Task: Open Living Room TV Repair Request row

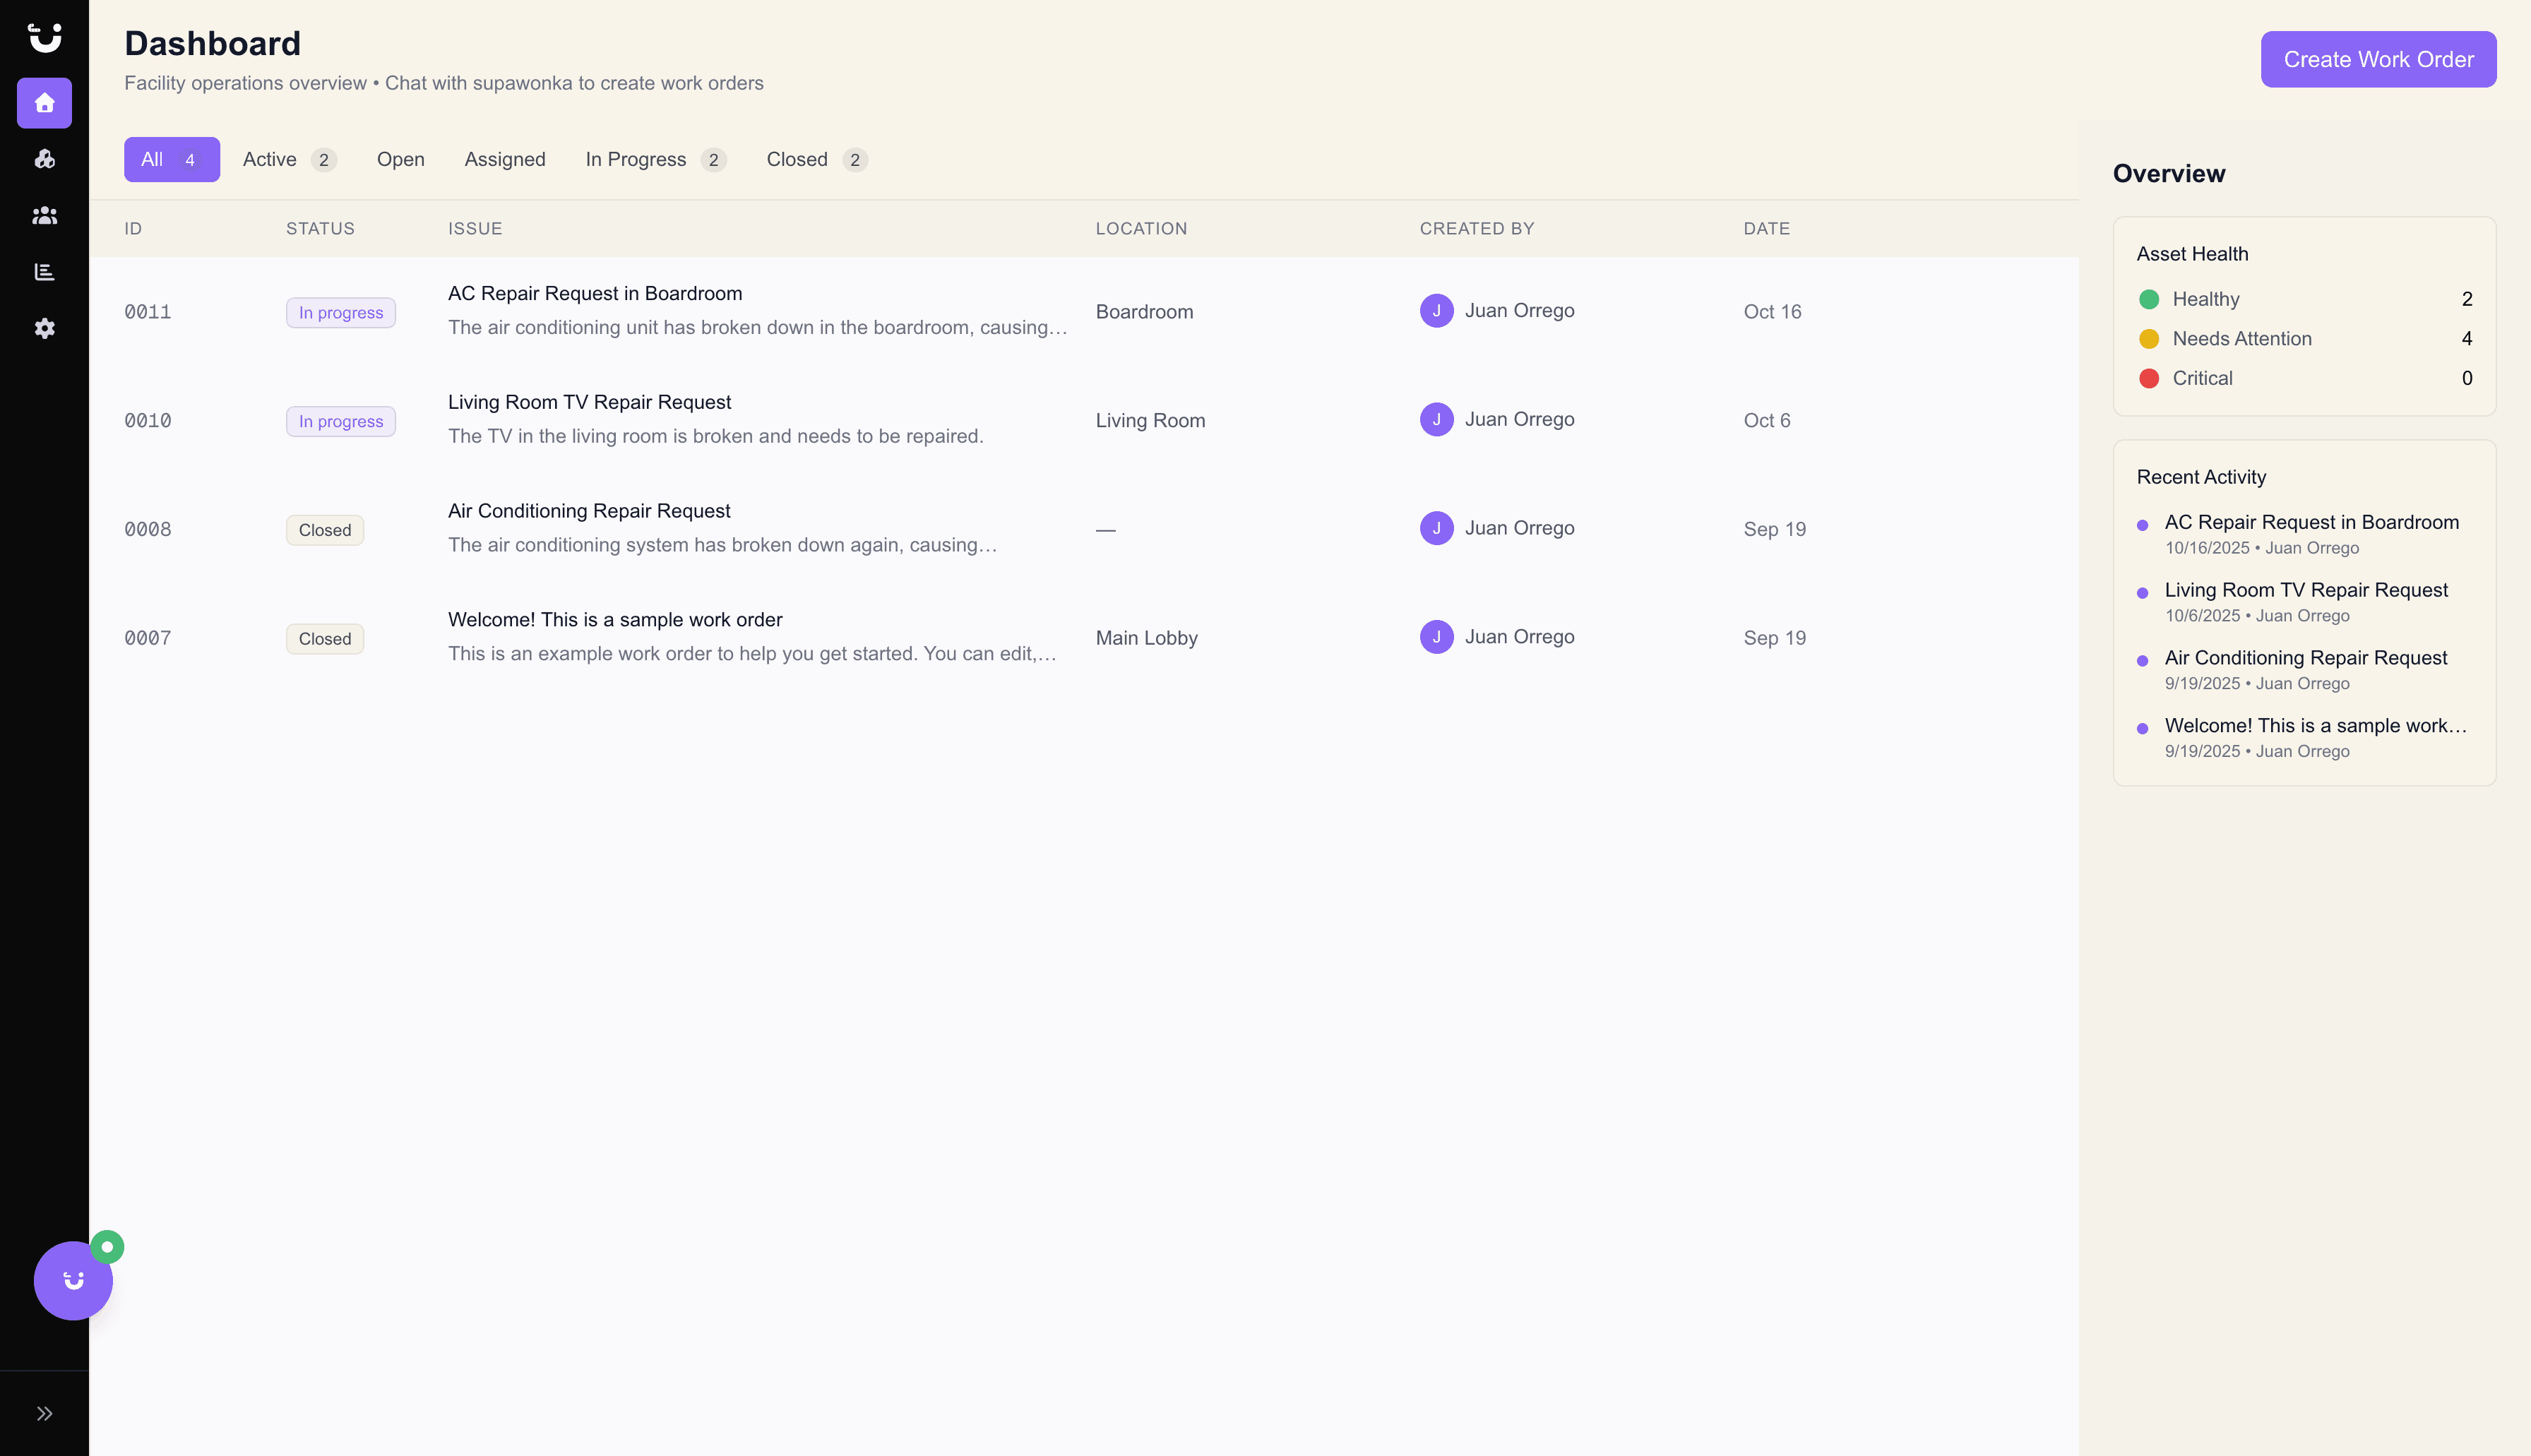Action: click(589, 402)
